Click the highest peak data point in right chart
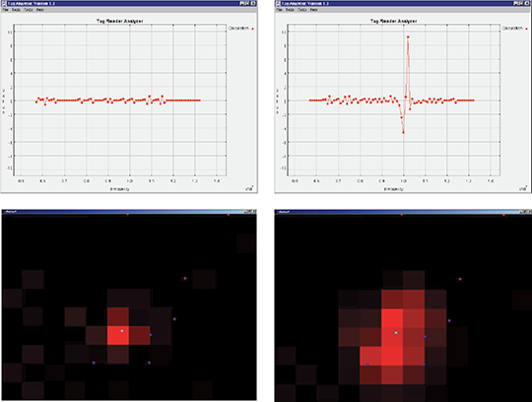532x402 pixels. coord(408,37)
